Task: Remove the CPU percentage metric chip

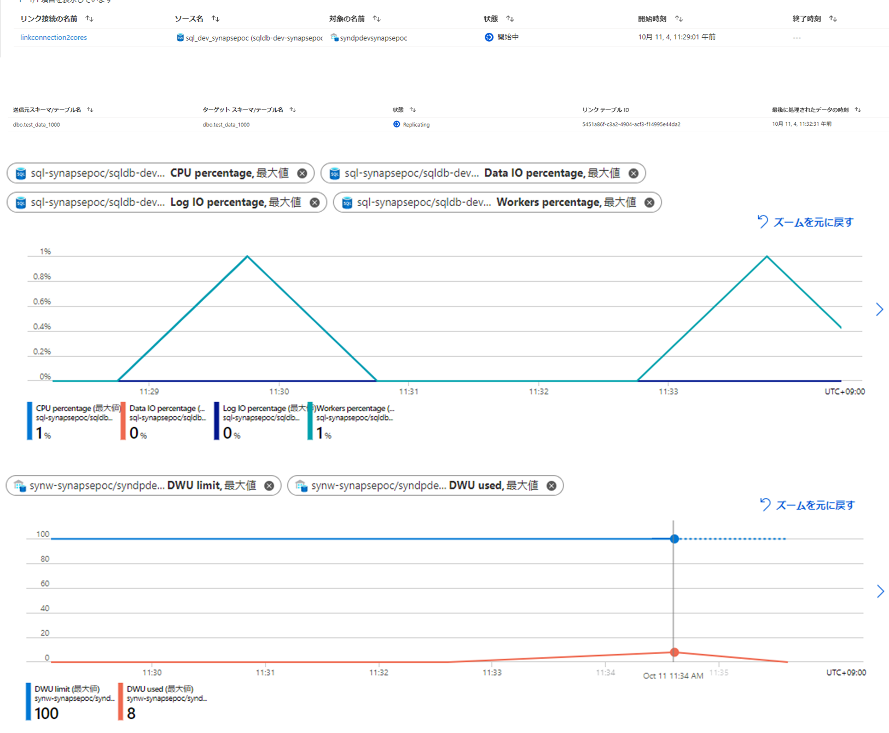Action: (302, 173)
